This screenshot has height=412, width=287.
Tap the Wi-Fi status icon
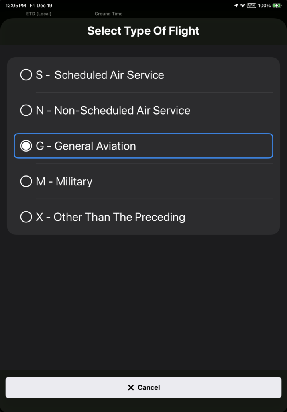[242, 6]
